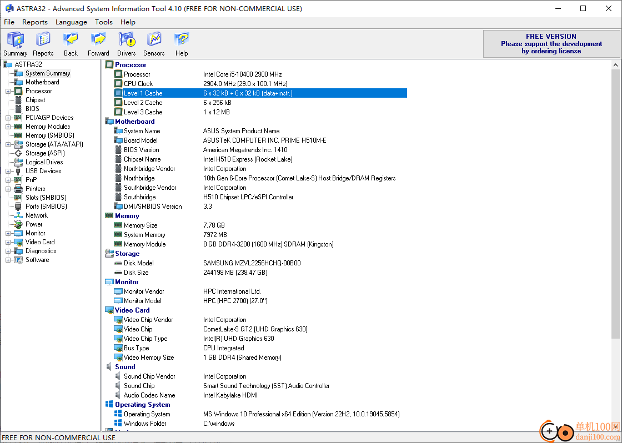
Task: Open the File menu
Action: [x=9, y=22]
